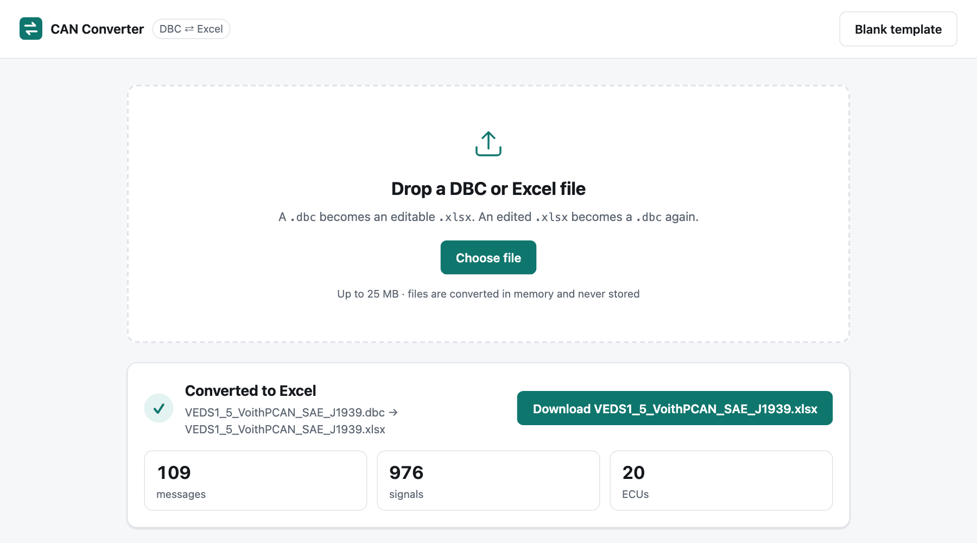Viewport: 977px width, 543px height.
Task: Click the Up to 25 MB notice text
Action: (488, 294)
